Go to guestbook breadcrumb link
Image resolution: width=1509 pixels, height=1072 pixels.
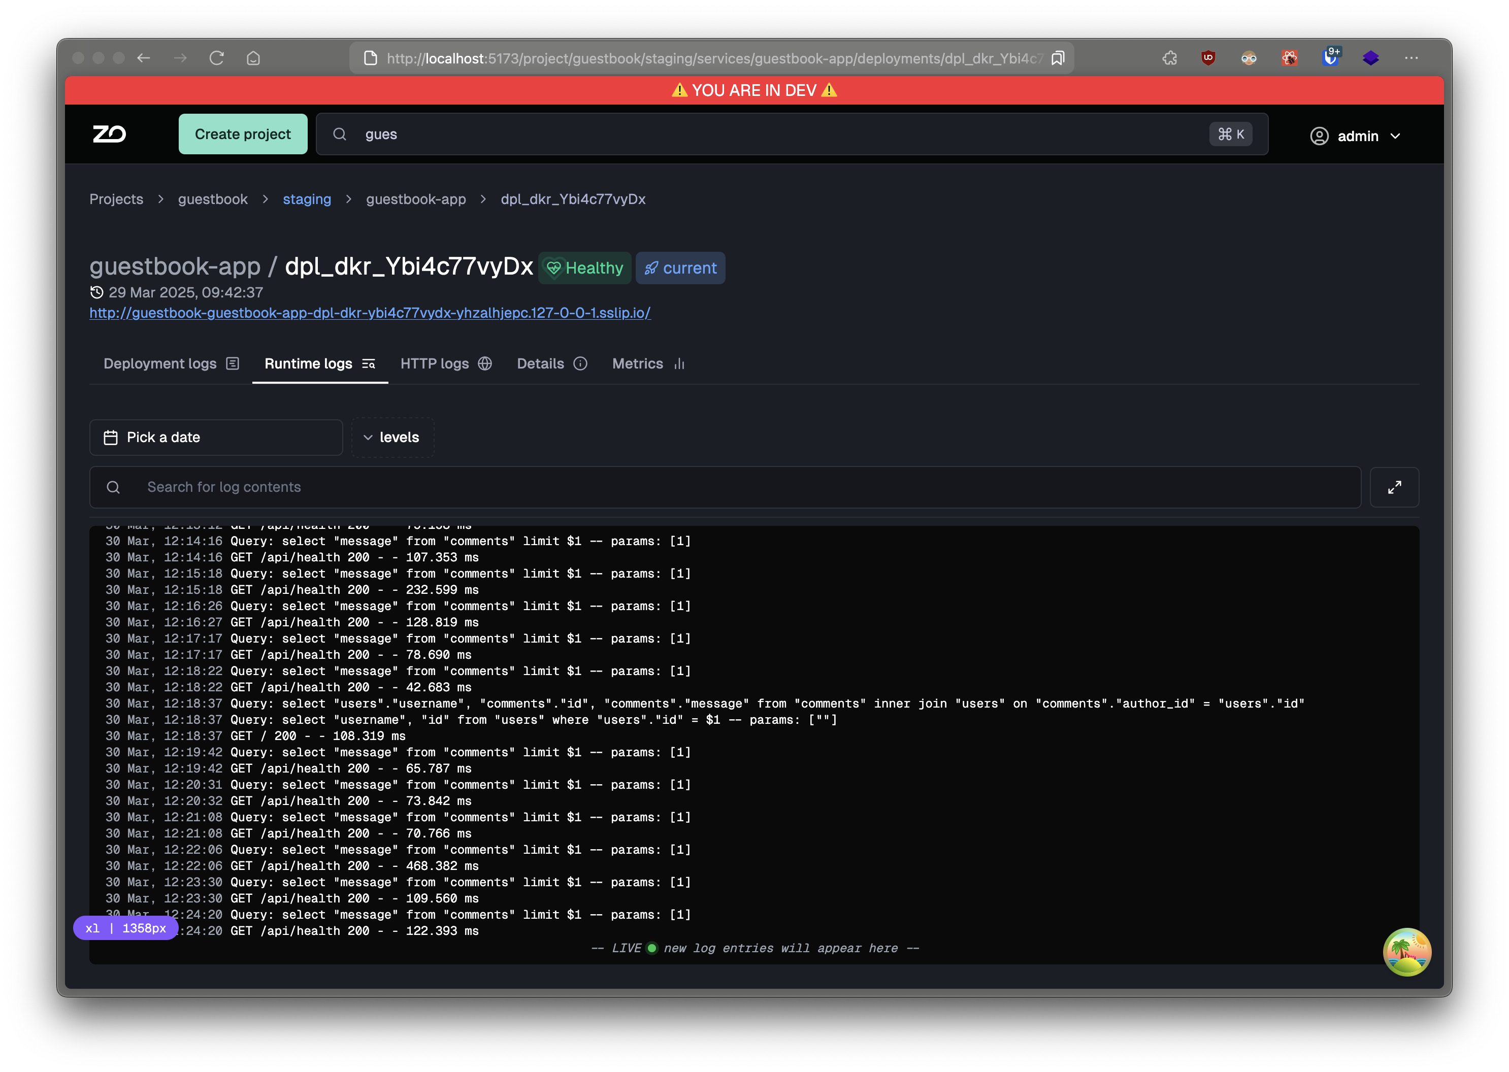pos(213,198)
